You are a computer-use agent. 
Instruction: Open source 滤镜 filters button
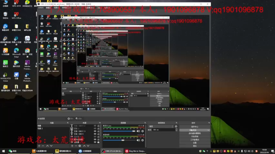(79, 119)
